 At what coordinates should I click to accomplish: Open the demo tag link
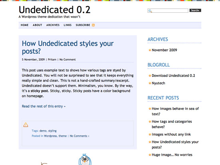pyautogui.click(x=43, y=131)
